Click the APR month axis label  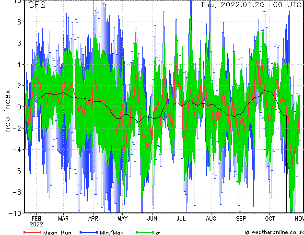click(x=93, y=219)
